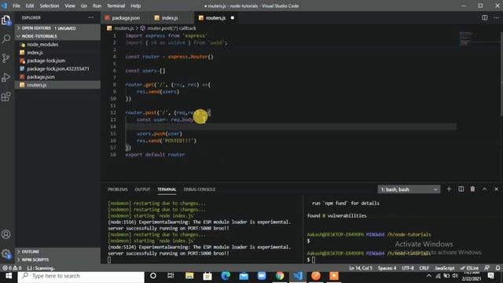
Task: Show hidden system tray icons chevron
Action: (x=429, y=276)
